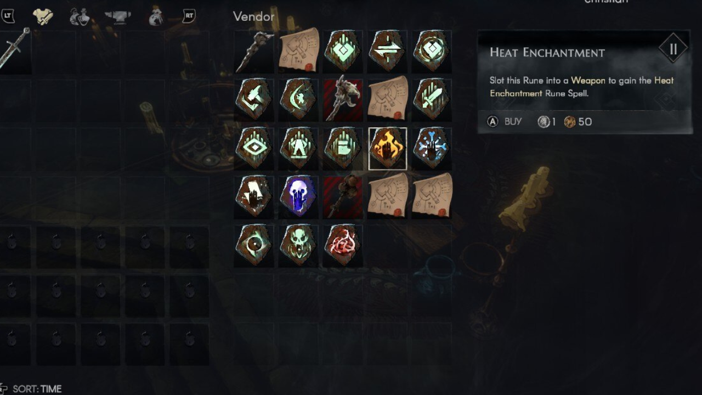
Task: Select the double-arrow swap rune
Action: (x=387, y=52)
